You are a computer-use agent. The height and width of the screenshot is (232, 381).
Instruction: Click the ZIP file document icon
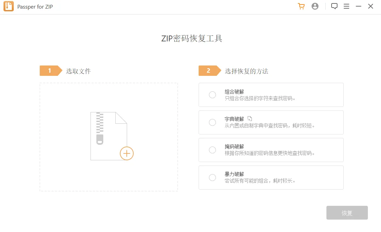pos(108,136)
